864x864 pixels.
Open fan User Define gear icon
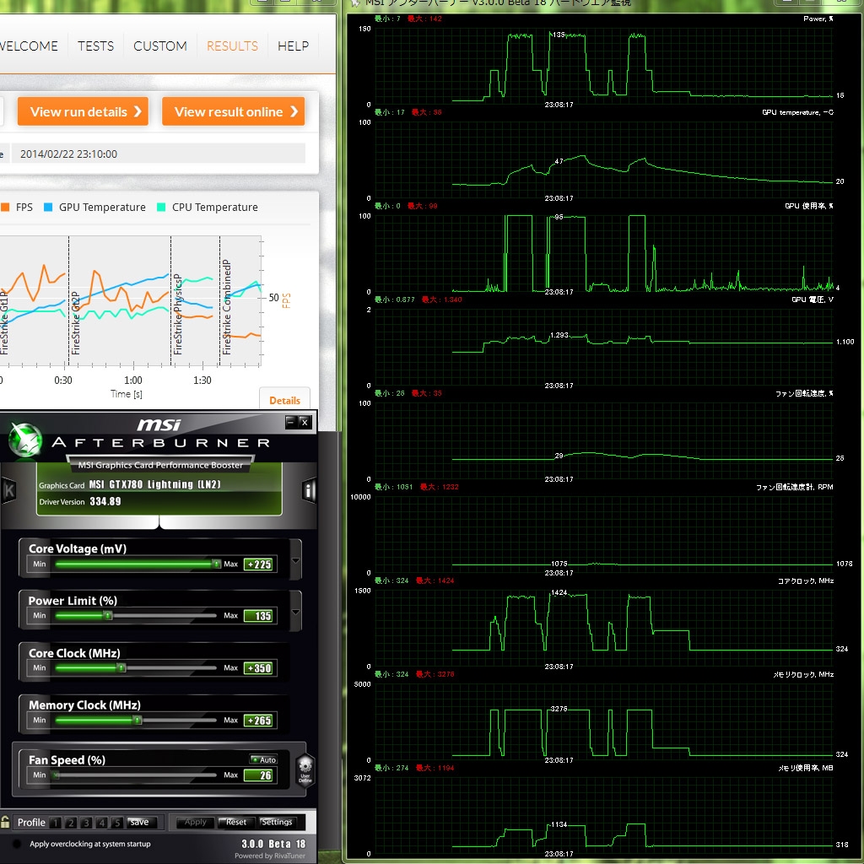pyautogui.click(x=305, y=769)
